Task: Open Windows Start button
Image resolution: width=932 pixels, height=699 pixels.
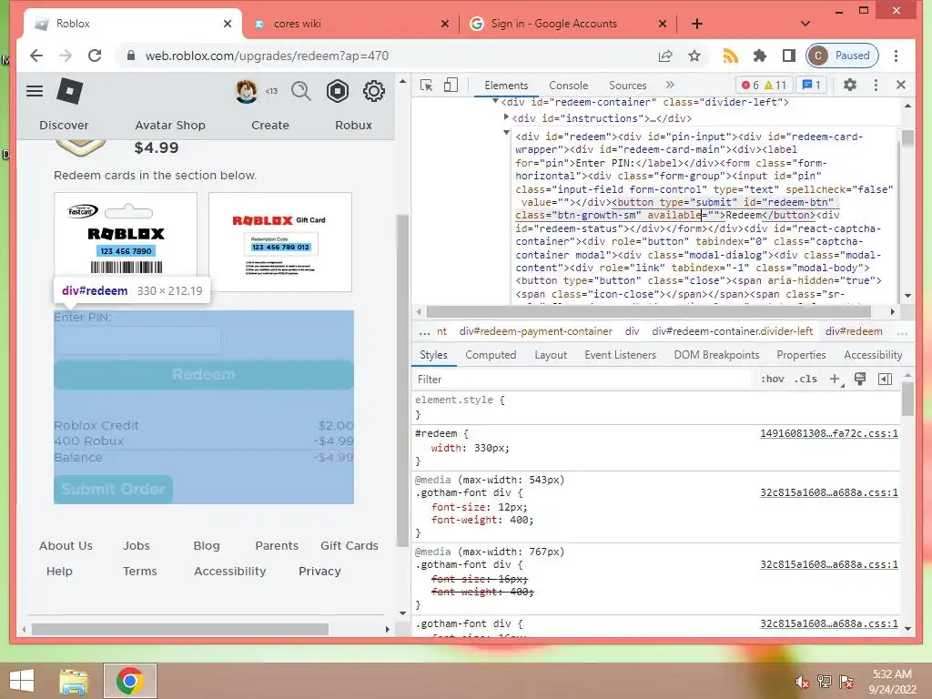Action: coord(22,681)
